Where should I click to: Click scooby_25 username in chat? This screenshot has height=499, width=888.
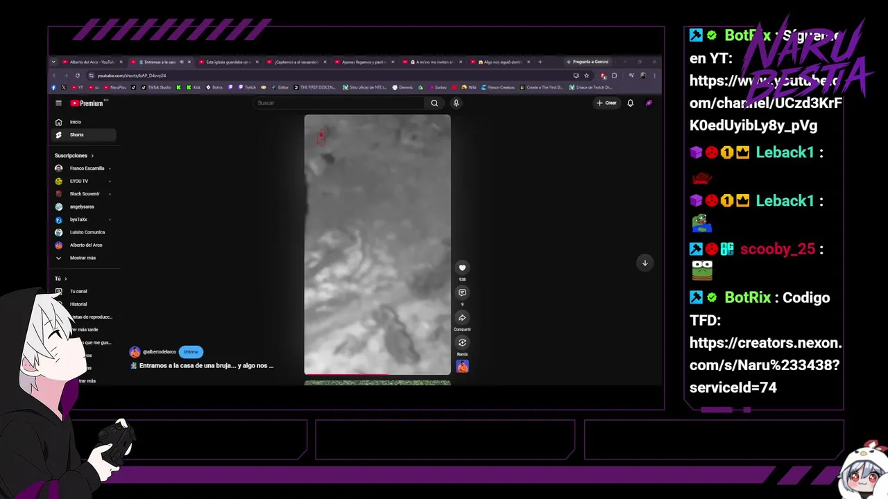pos(777,249)
